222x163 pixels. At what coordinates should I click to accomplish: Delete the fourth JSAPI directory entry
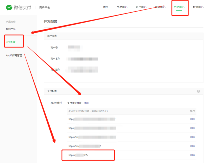[x=192, y=146]
